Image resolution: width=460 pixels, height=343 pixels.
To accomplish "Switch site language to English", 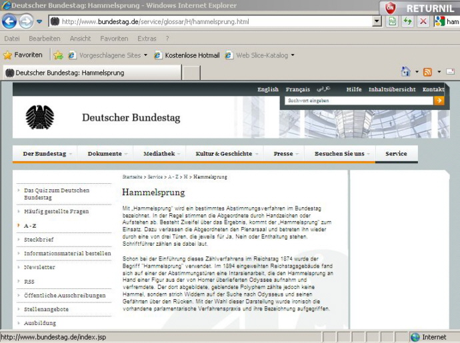I will coord(268,89).
